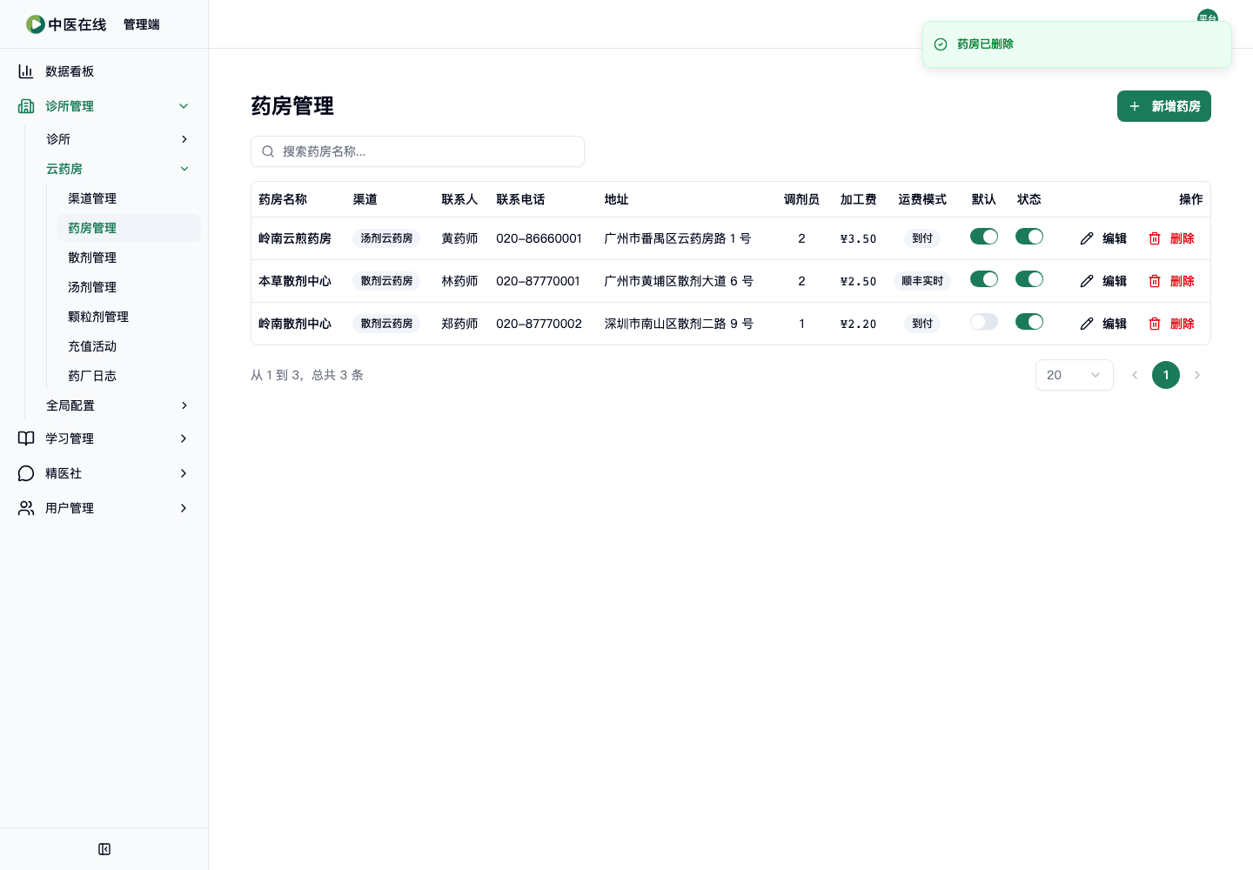Image resolution: width=1253 pixels, height=870 pixels.
Task: Open 药厂日志 menu item
Action: click(x=131, y=376)
